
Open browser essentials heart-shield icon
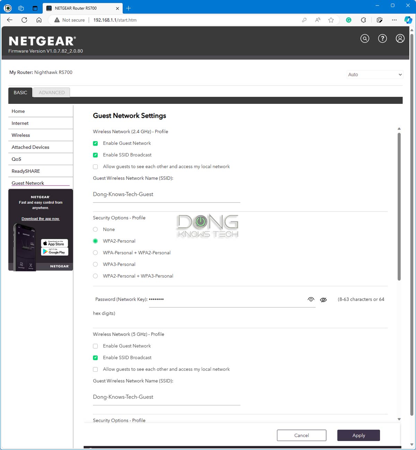coord(380,20)
